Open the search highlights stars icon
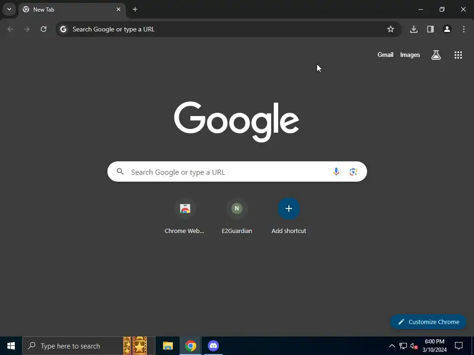This screenshot has width=474, height=355. click(x=135, y=346)
